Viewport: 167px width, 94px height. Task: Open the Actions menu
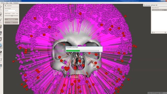click(x=3, y=3)
